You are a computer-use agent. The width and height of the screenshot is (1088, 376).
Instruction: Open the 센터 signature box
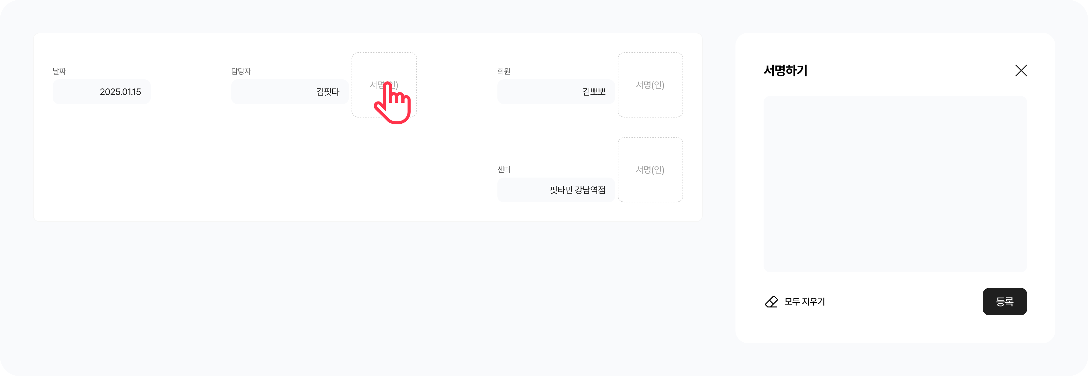click(650, 169)
